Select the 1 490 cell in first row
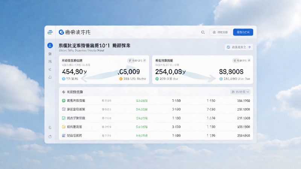This screenshot has width=301, height=169. pyautogui.click(x=211, y=101)
